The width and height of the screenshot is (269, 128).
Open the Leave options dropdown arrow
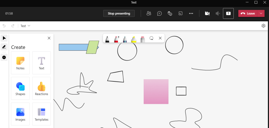[261, 13]
